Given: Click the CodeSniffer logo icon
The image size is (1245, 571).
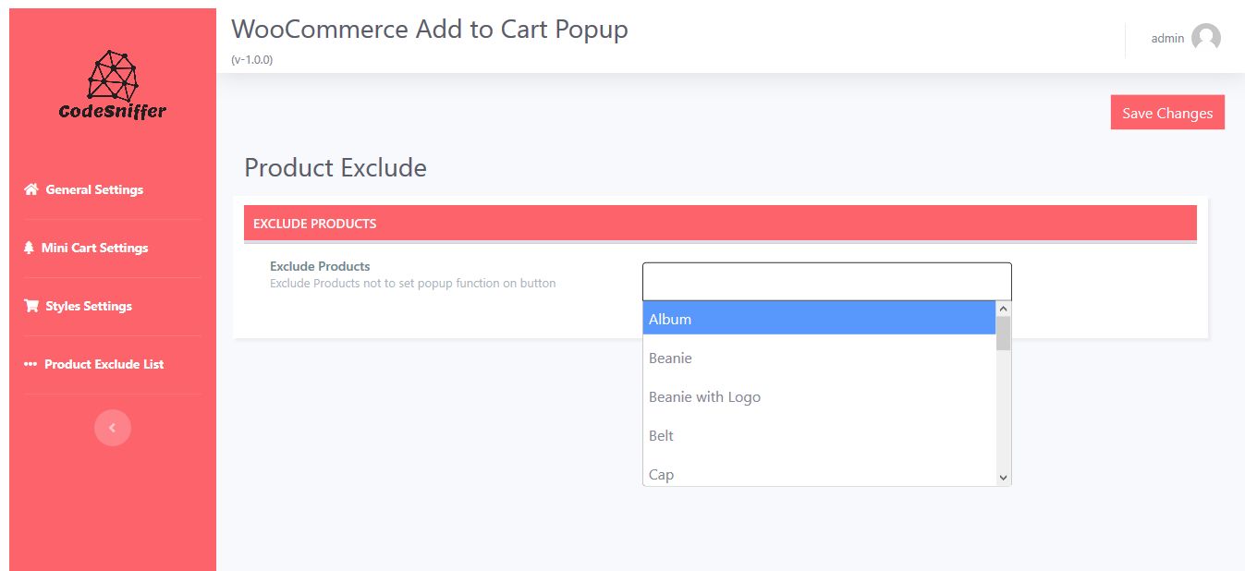Looking at the screenshot, I should pos(112,76).
